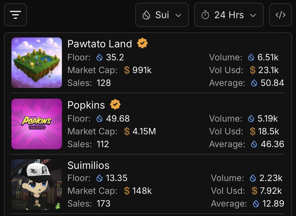Click Popkins verified badge
296x216 pixels.
(115, 105)
